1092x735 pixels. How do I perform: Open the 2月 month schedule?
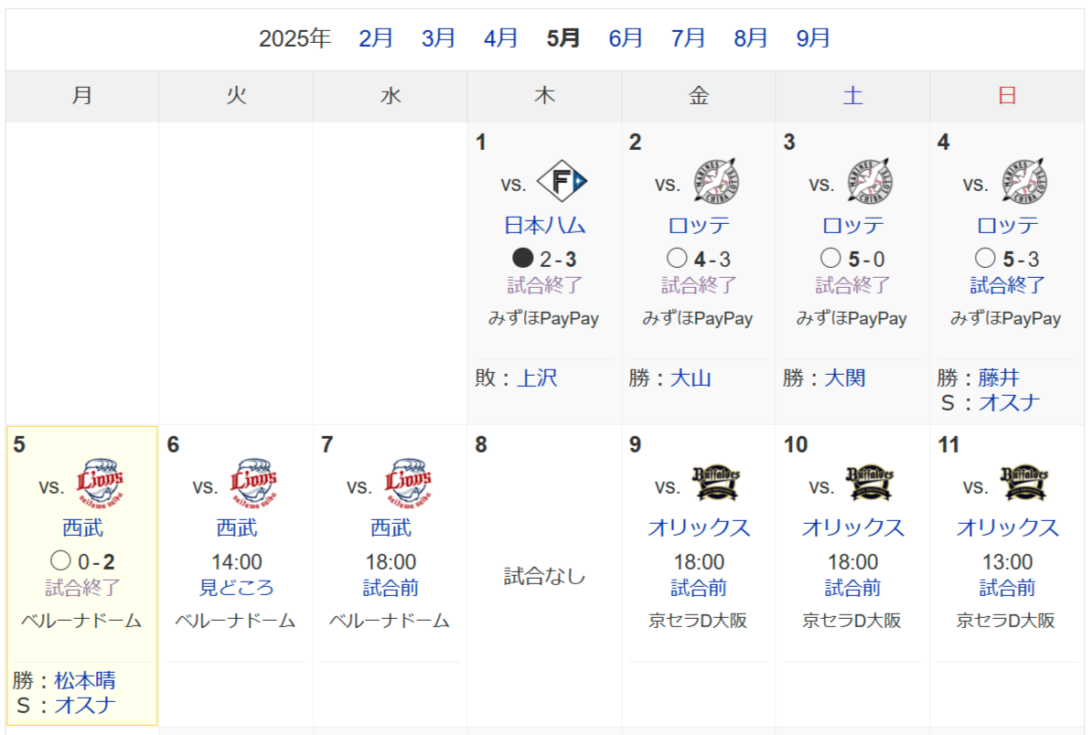375,38
